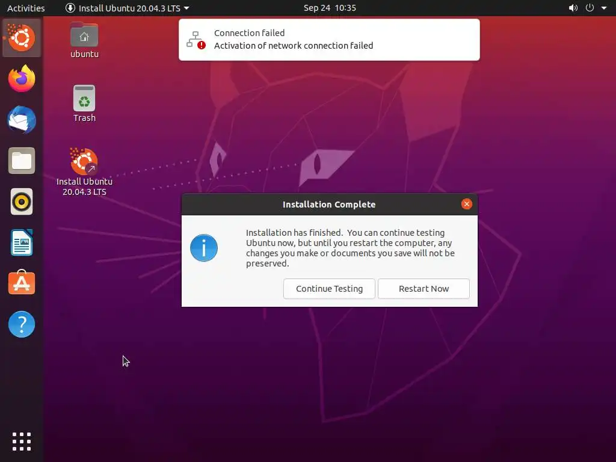Open the Install Ubuntu 20.04.3 LTS app menu
The width and height of the screenshot is (616, 462).
(128, 8)
